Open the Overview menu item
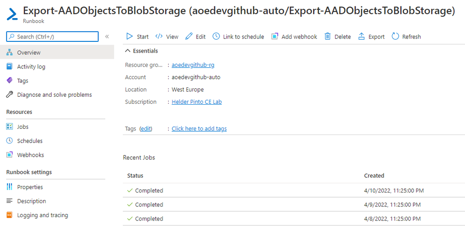 (x=57, y=53)
